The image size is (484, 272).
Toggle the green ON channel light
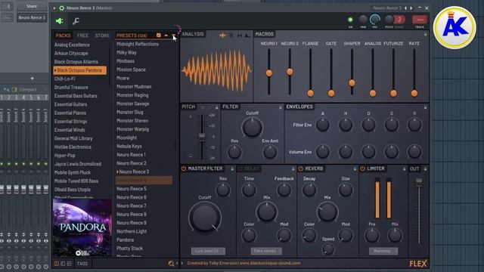[350, 20]
